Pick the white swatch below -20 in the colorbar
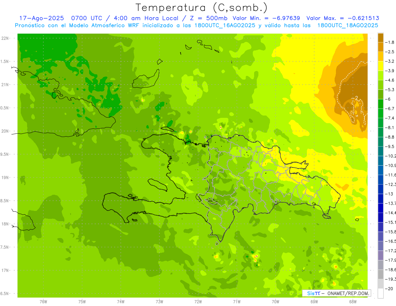This screenshot has width=396, height=306. pyautogui.click(x=380, y=293)
